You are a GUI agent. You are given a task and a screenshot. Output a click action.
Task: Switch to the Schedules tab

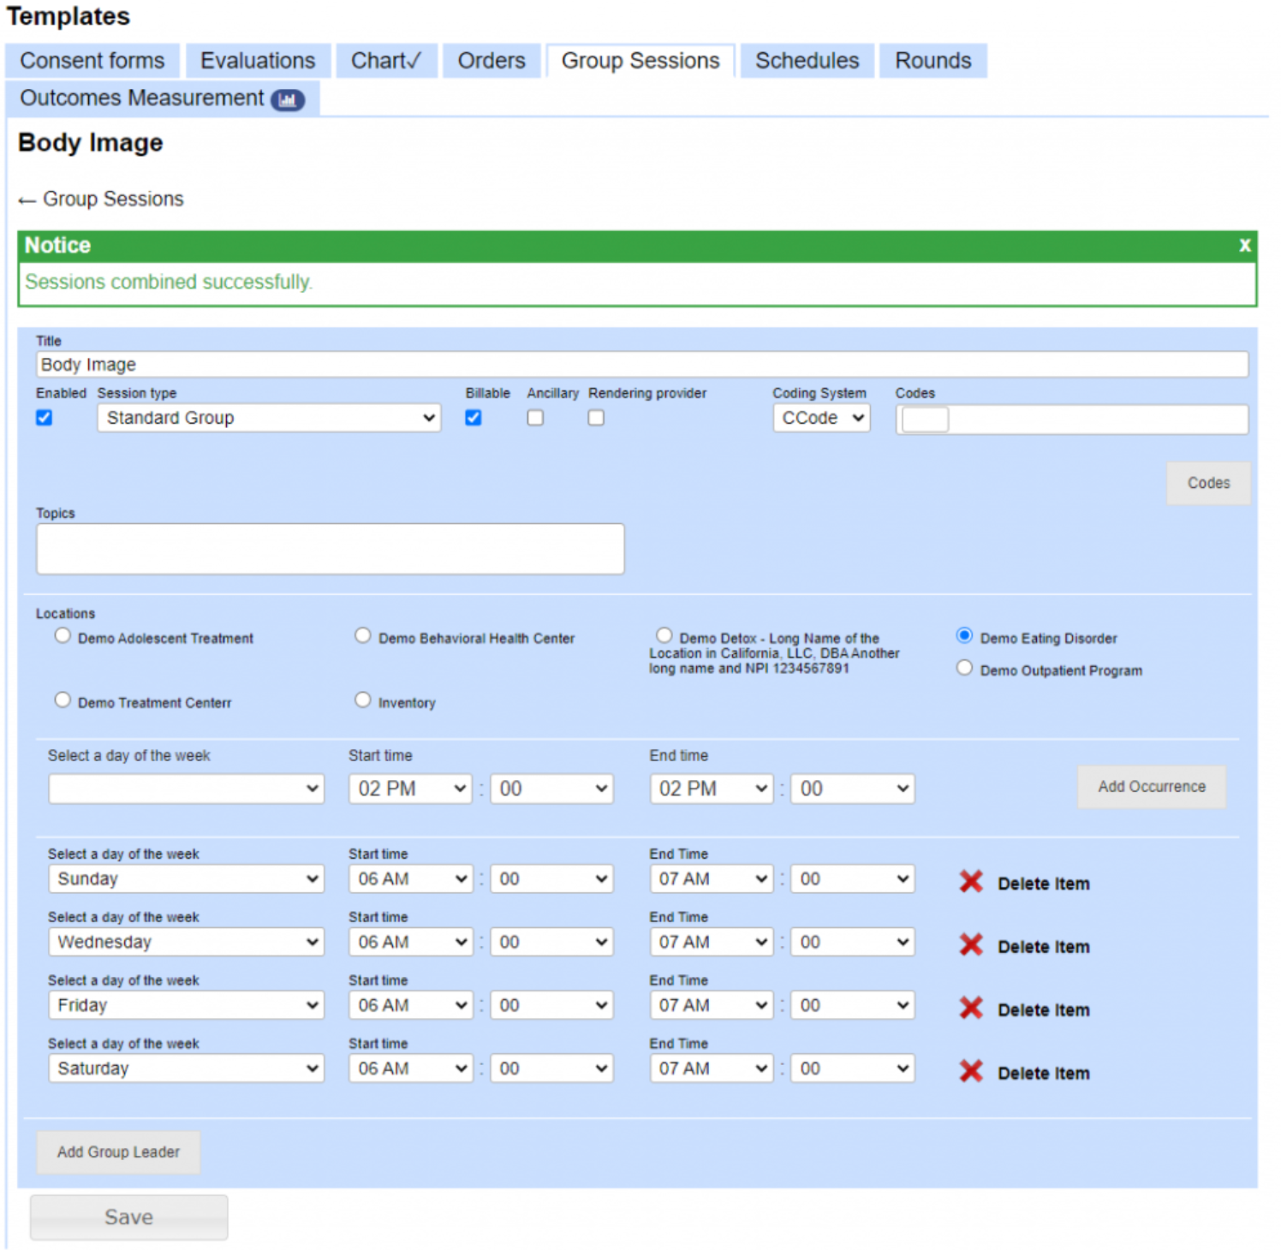coord(806,60)
